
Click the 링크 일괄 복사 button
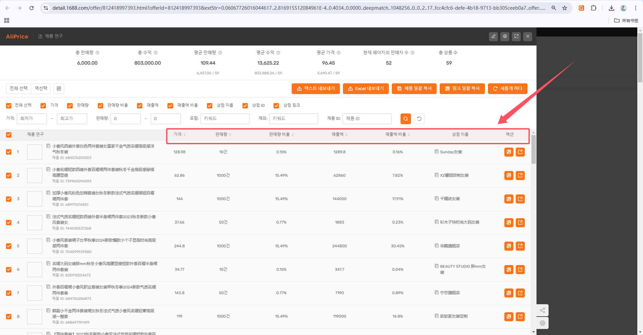pos(462,89)
